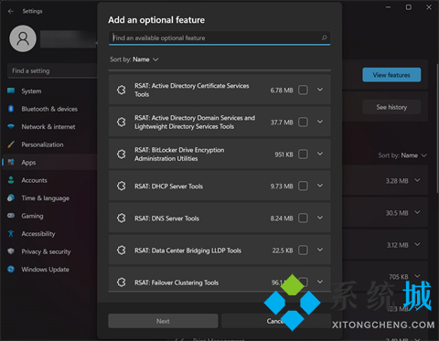
Task: Select the RSAT: BitLocker Drive Encryption checkbox
Action: click(x=303, y=154)
